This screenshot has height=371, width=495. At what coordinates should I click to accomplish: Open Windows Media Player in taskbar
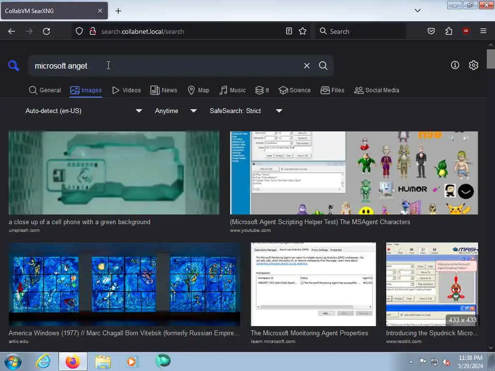pos(131,361)
